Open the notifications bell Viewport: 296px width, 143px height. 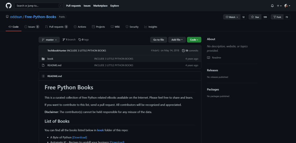pos(272,6)
